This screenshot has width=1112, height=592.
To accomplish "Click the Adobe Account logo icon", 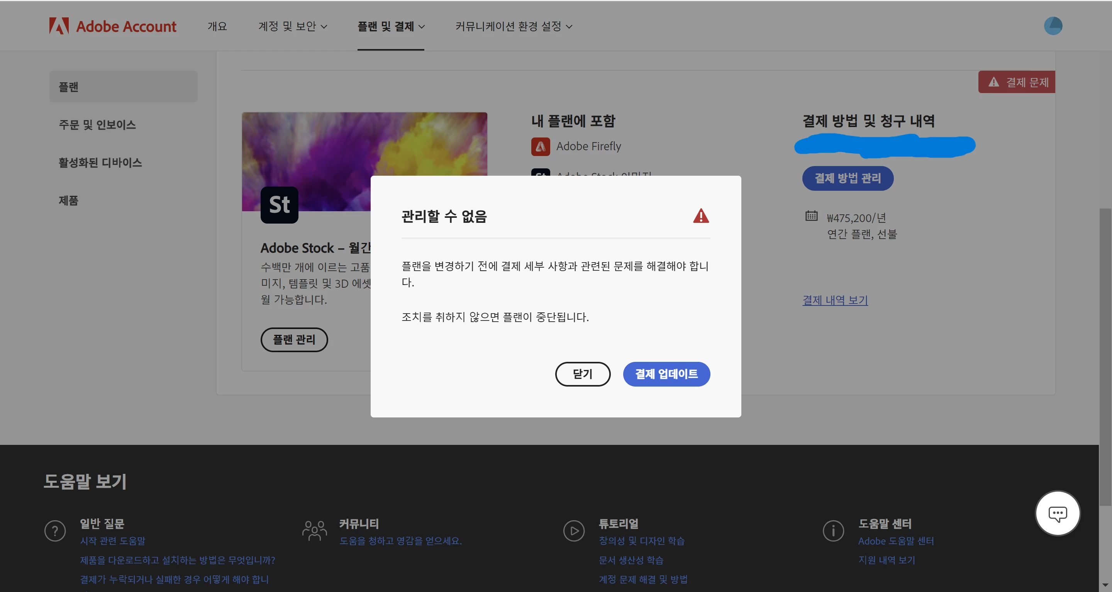I will [59, 26].
